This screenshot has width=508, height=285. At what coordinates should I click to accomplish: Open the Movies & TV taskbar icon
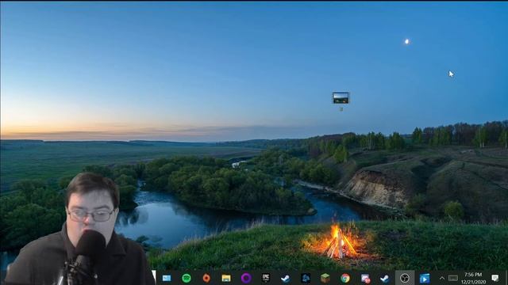coord(425,278)
